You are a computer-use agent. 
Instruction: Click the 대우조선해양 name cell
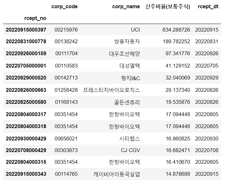click(125, 54)
